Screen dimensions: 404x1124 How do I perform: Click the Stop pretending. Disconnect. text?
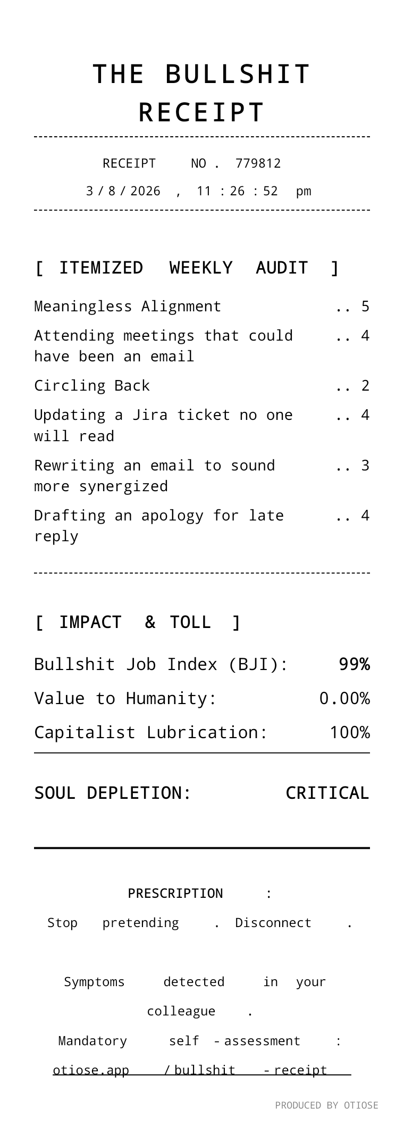(x=200, y=923)
